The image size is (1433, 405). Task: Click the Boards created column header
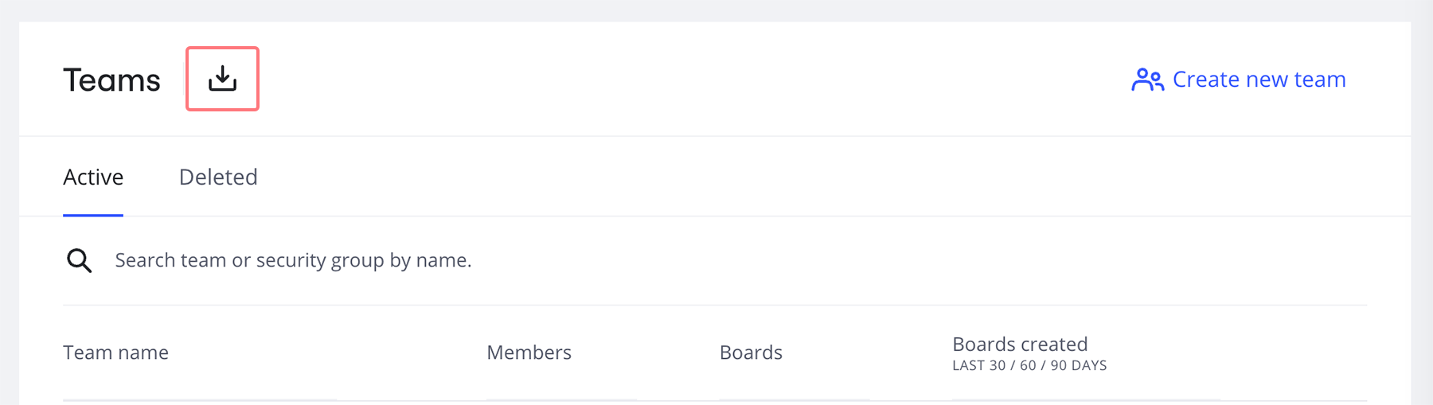[x=1020, y=344]
